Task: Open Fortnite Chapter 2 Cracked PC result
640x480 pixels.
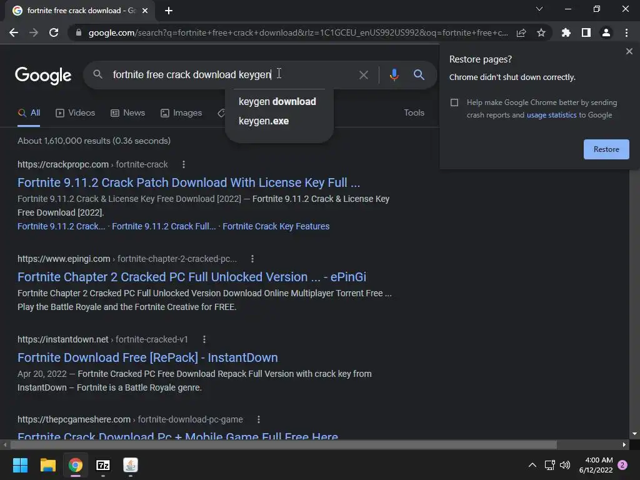Action: pos(192,277)
